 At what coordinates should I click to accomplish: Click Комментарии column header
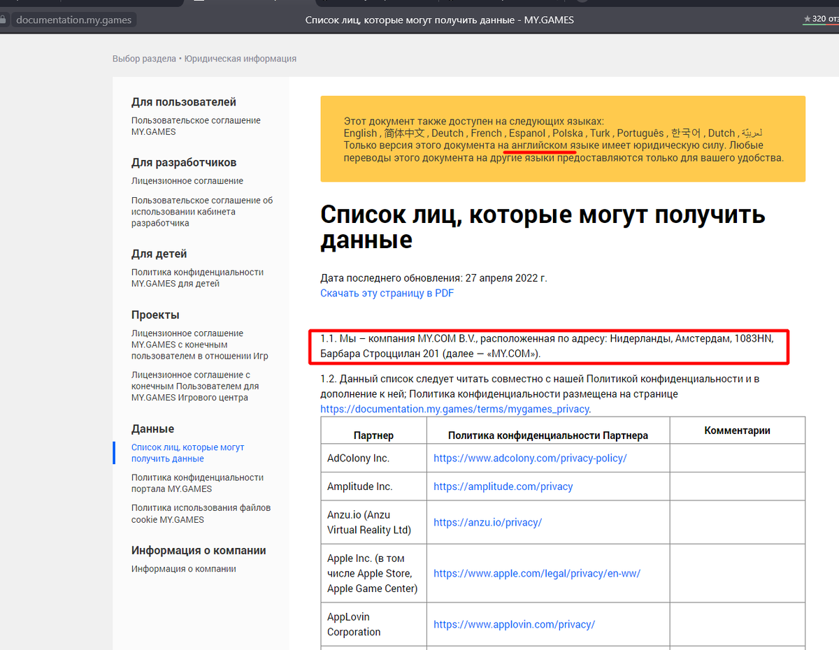coord(737,431)
